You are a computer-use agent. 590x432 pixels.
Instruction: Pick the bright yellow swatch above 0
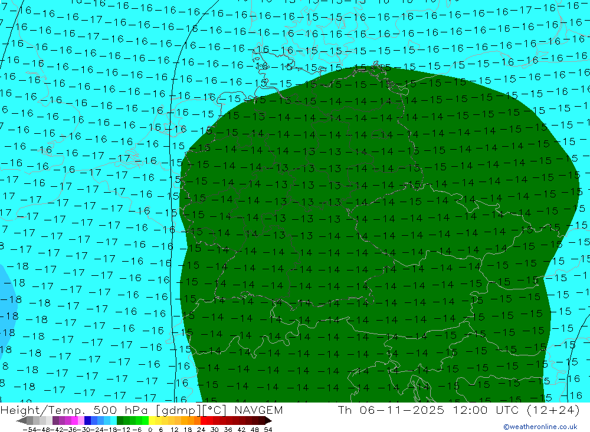click(152, 420)
